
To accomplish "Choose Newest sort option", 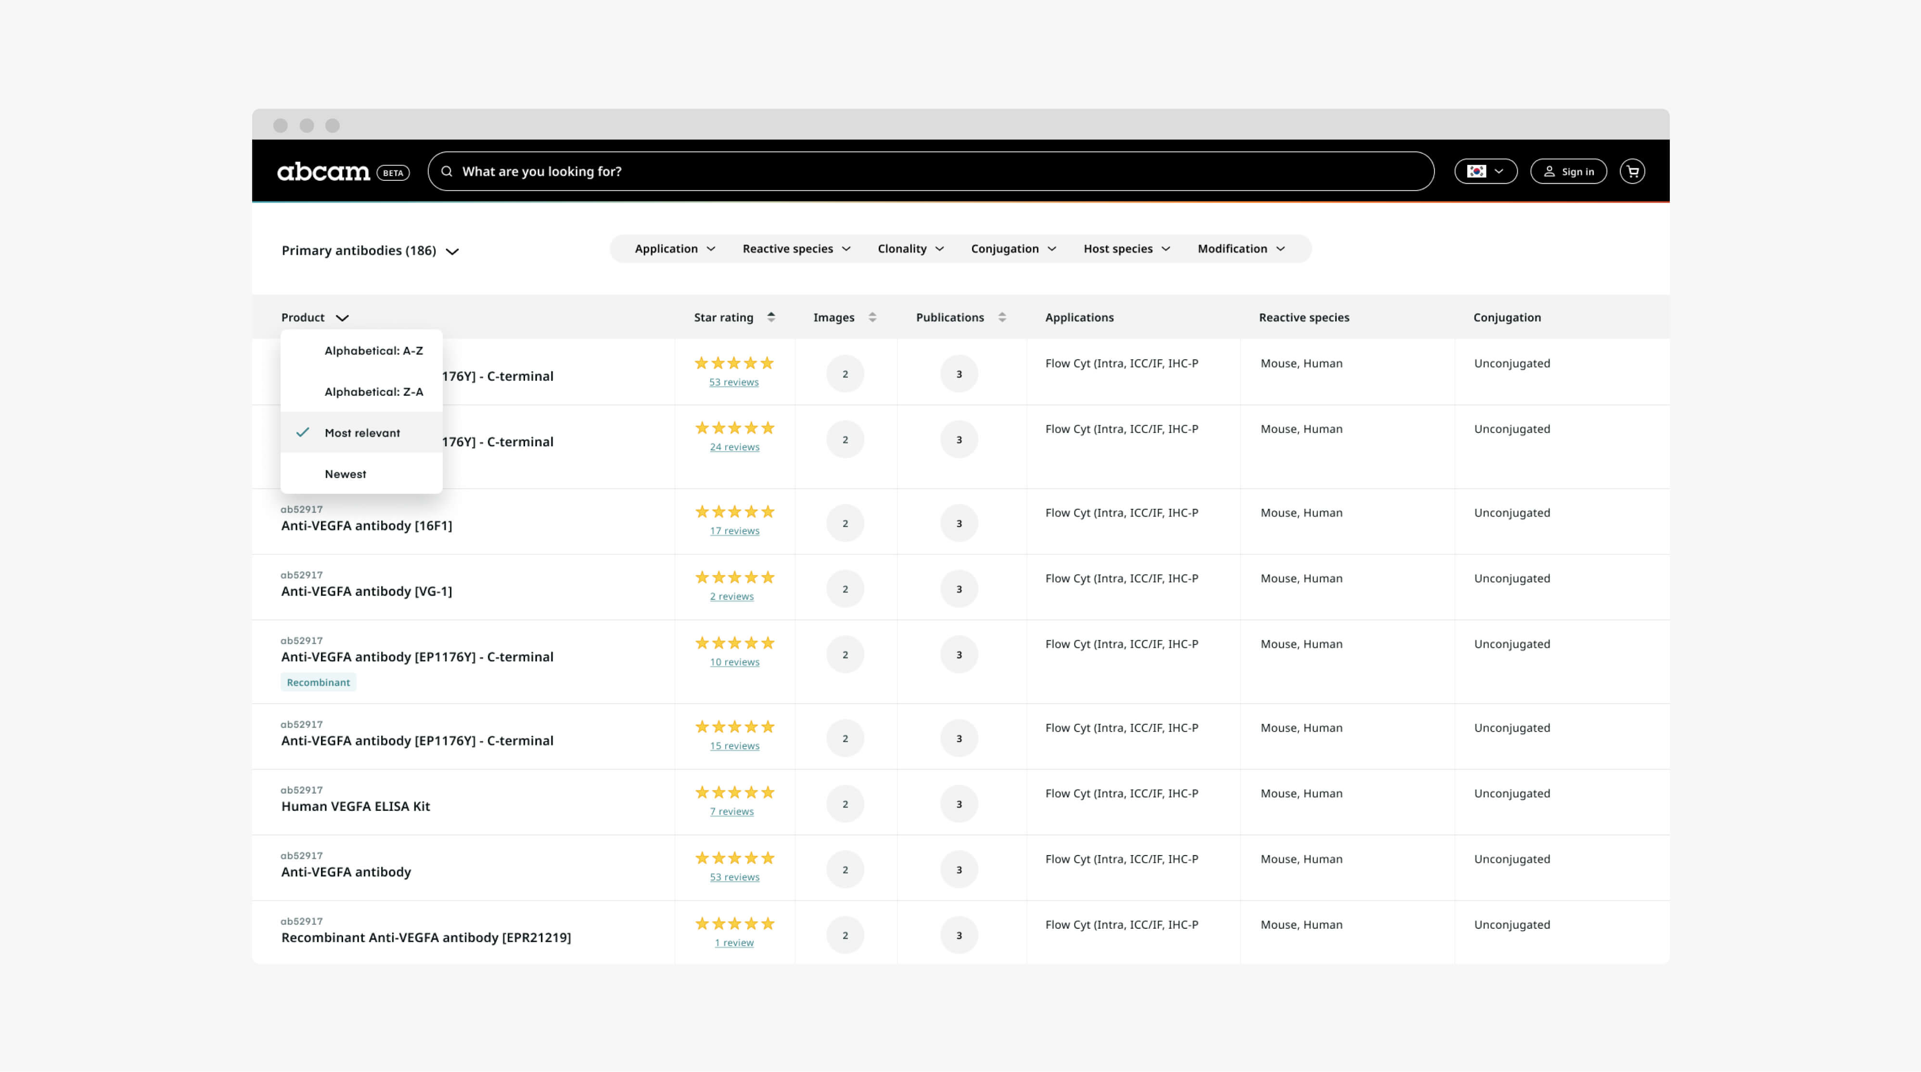I will click(362, 474).
